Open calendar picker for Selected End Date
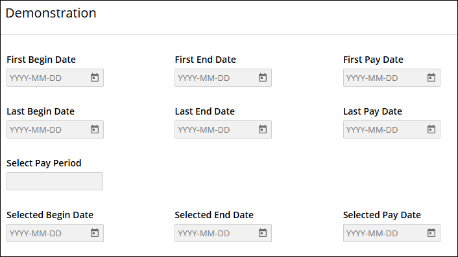The image size is (458, 257). pyautogui.click(x=263, y=233)
